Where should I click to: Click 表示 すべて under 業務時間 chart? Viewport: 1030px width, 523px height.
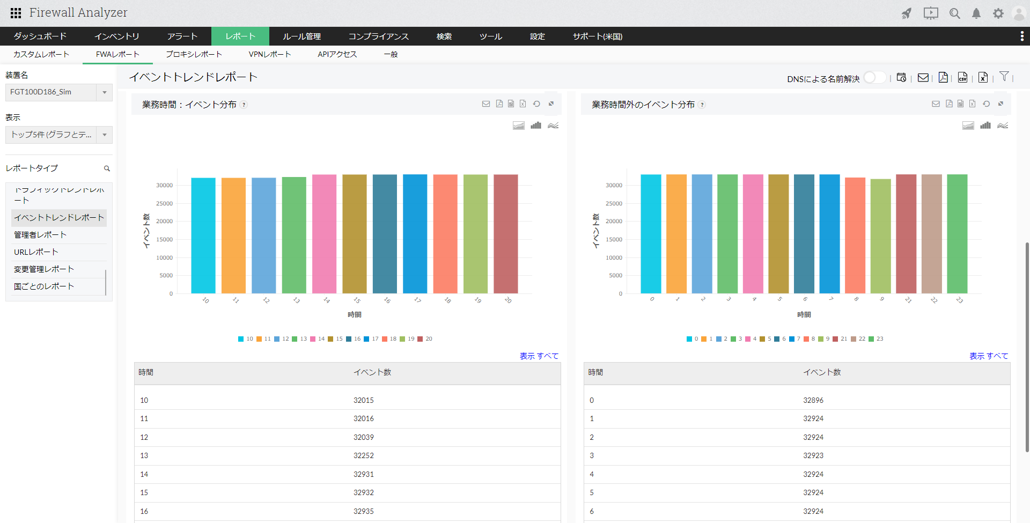click(539, 356)
